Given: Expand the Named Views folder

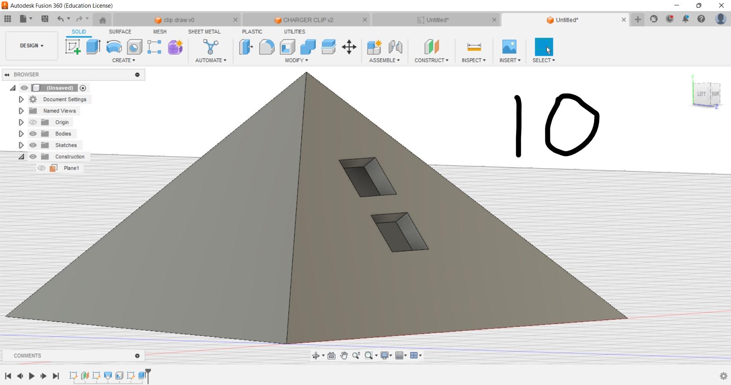Looking at the screenshot, I should 21,111.
